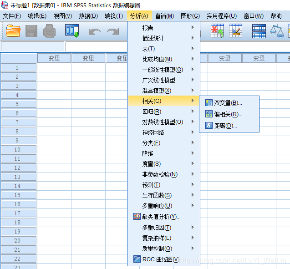Expand the 多重归因(T) submenu
Viewport: 290px width, 269px height.
pos(164,228)
